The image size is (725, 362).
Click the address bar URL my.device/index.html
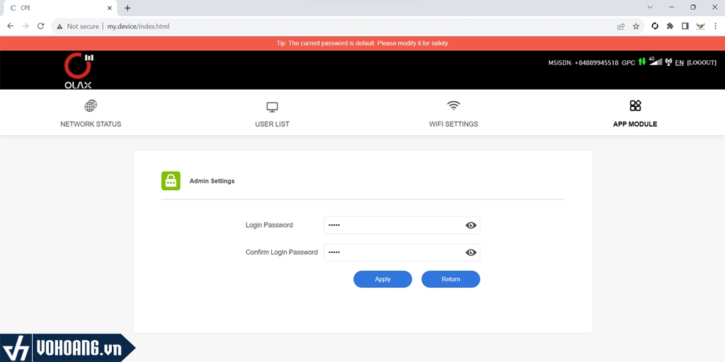click(138, 26)
